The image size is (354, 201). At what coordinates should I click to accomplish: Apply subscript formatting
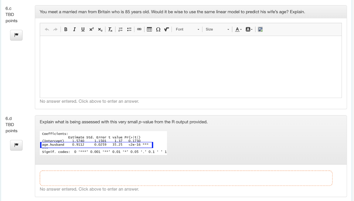(100, 29)
